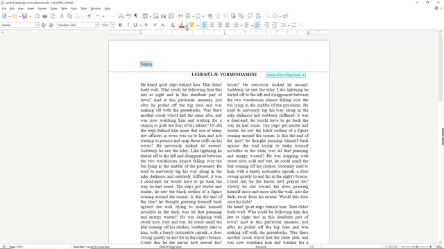Center the text horizontally
444x249 pixels.
tap(212, 25)
